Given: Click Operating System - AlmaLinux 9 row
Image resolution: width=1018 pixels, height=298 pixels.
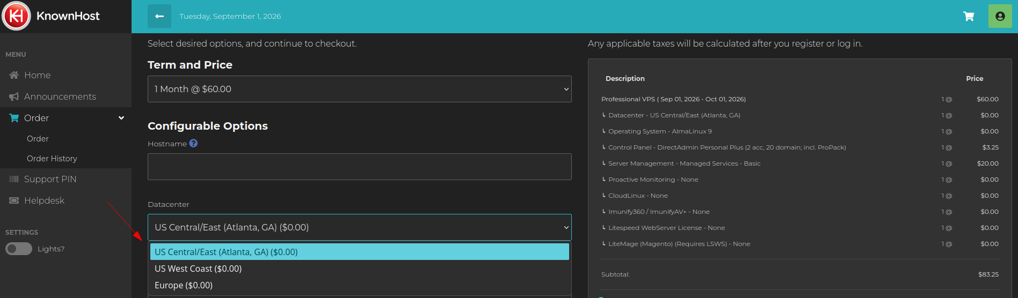Looking at the screenshot, I should [800, 131].
